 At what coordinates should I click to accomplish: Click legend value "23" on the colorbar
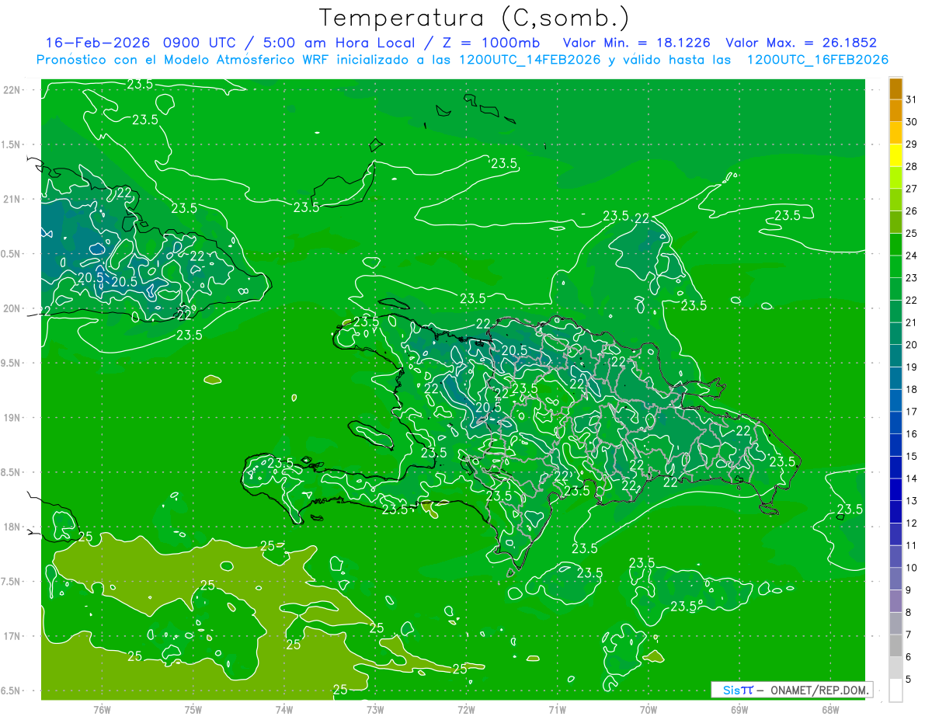[x=912, y=278]
